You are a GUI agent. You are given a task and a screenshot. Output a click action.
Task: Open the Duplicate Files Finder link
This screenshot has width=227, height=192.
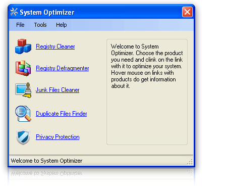tap(62, 114)
